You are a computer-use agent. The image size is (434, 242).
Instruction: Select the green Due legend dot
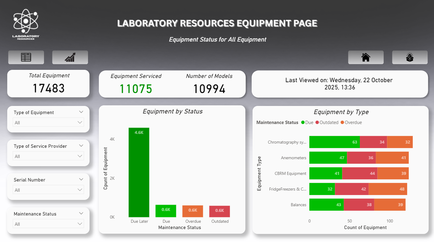point(303,123)
